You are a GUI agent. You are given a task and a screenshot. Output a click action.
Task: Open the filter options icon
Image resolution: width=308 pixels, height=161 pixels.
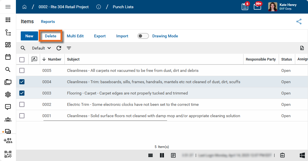point(69,48)
